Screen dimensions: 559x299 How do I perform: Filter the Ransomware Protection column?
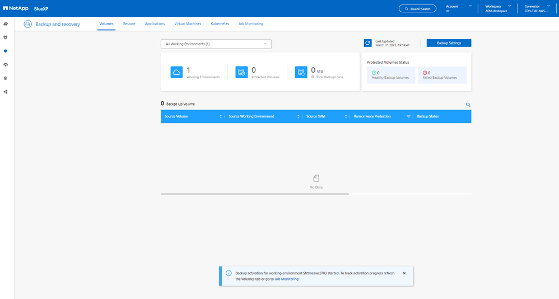tap(408, 116)
